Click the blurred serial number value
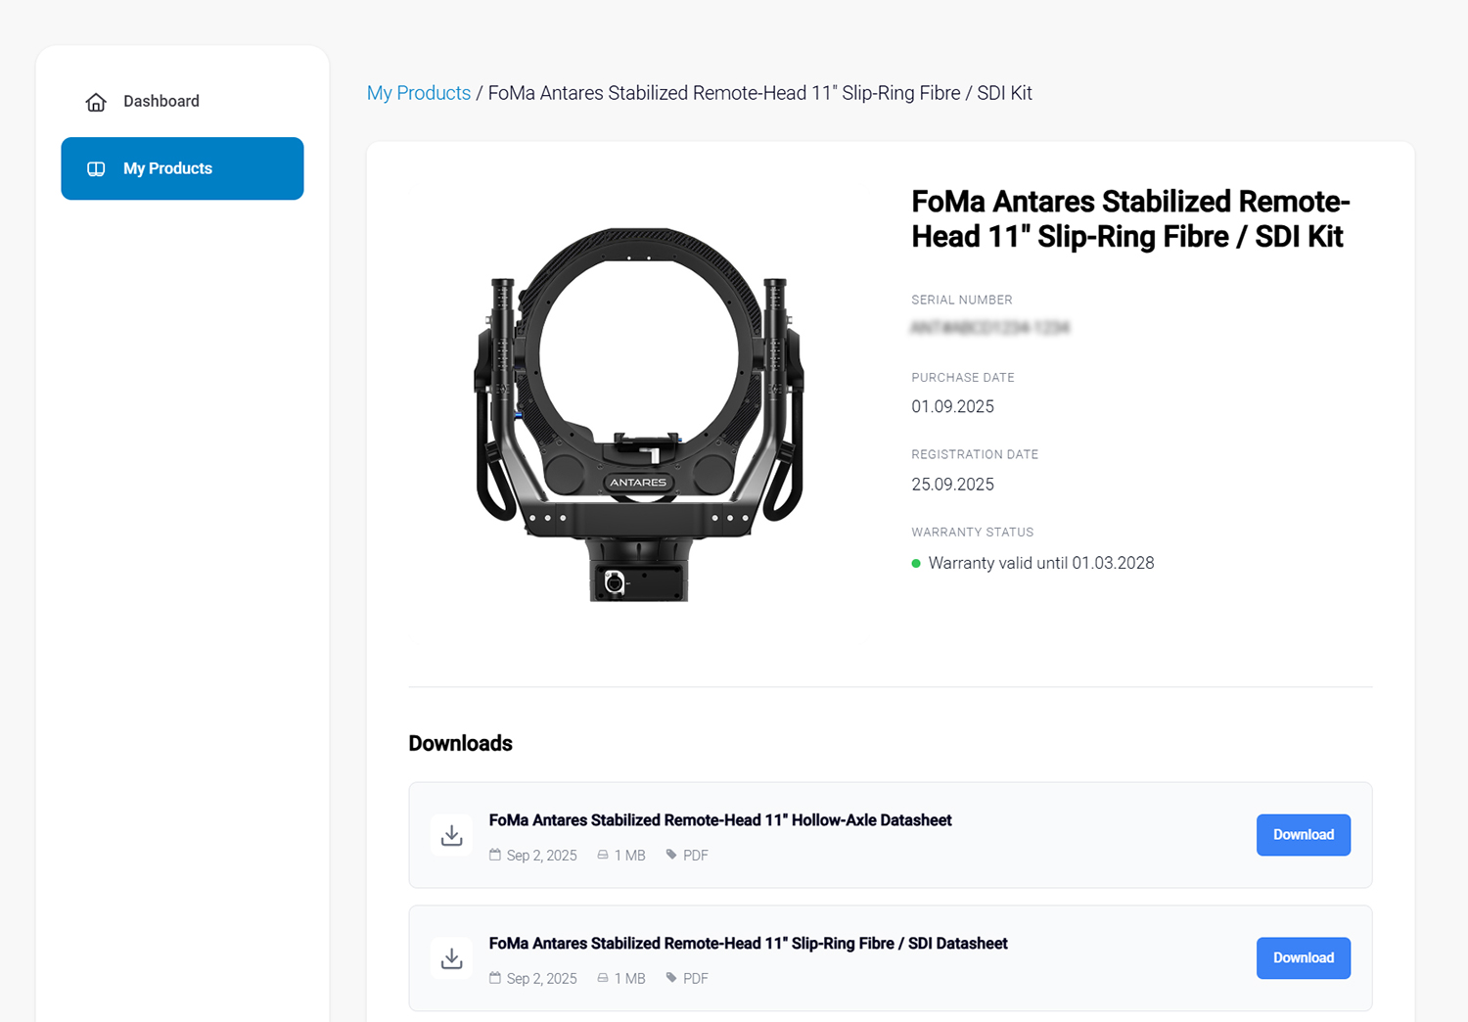This screenshot has height=1022, width=1468. coord(989,328)
